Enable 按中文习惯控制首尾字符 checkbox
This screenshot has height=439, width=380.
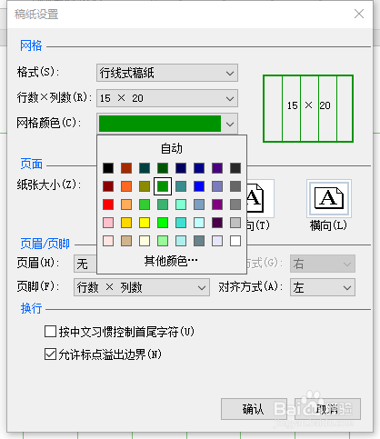50,332
